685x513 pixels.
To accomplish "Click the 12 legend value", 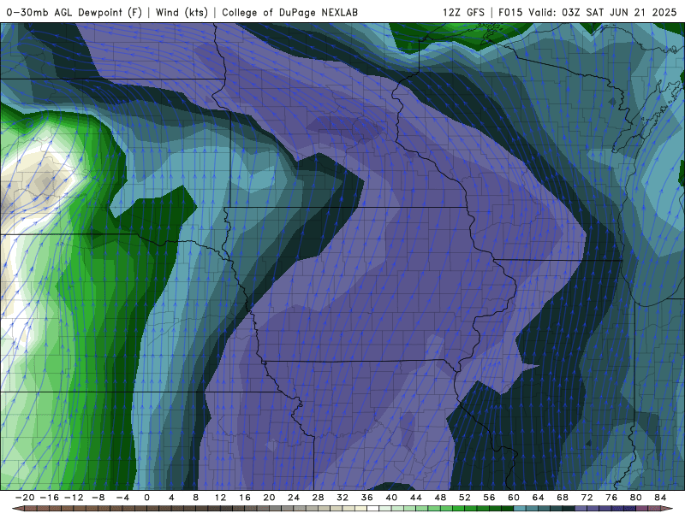I will tap(220, 498).
